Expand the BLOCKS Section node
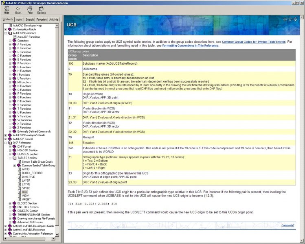The width and height of the screenshot is (305, 244). pyautogui.click(x=10, y=203)
